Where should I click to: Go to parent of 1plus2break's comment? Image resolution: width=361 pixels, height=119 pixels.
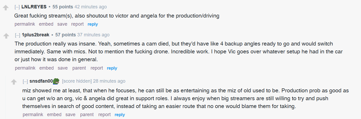79,68
